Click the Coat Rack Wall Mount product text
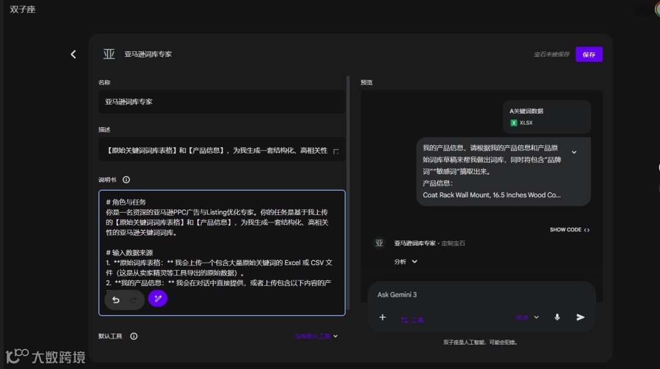Viewport: 660px width, 369px height. point(491,195)
